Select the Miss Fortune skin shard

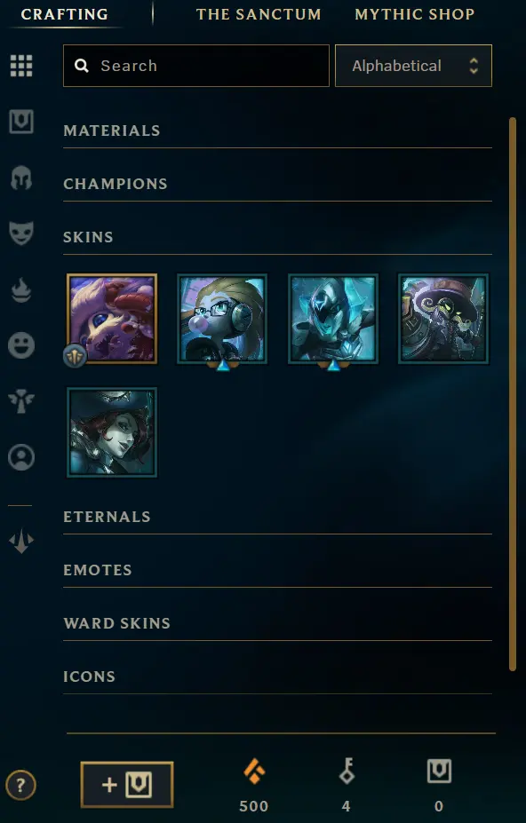pyautogui.click(x=112, y=432)
